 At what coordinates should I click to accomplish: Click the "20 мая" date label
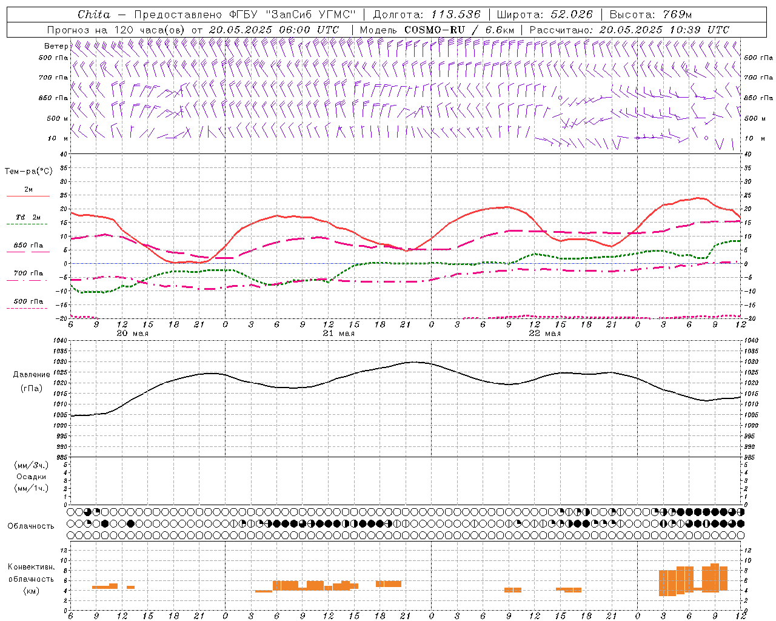(132, 333)
